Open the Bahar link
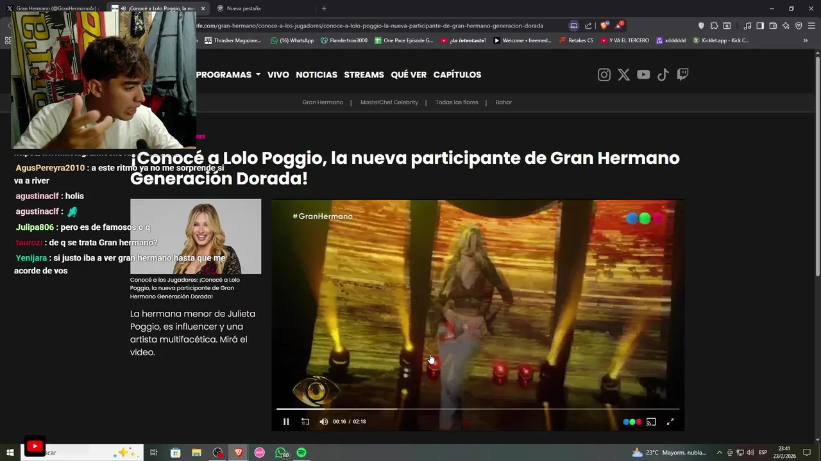The height and width of the screenshot is (461, 821). pos(504,102)
